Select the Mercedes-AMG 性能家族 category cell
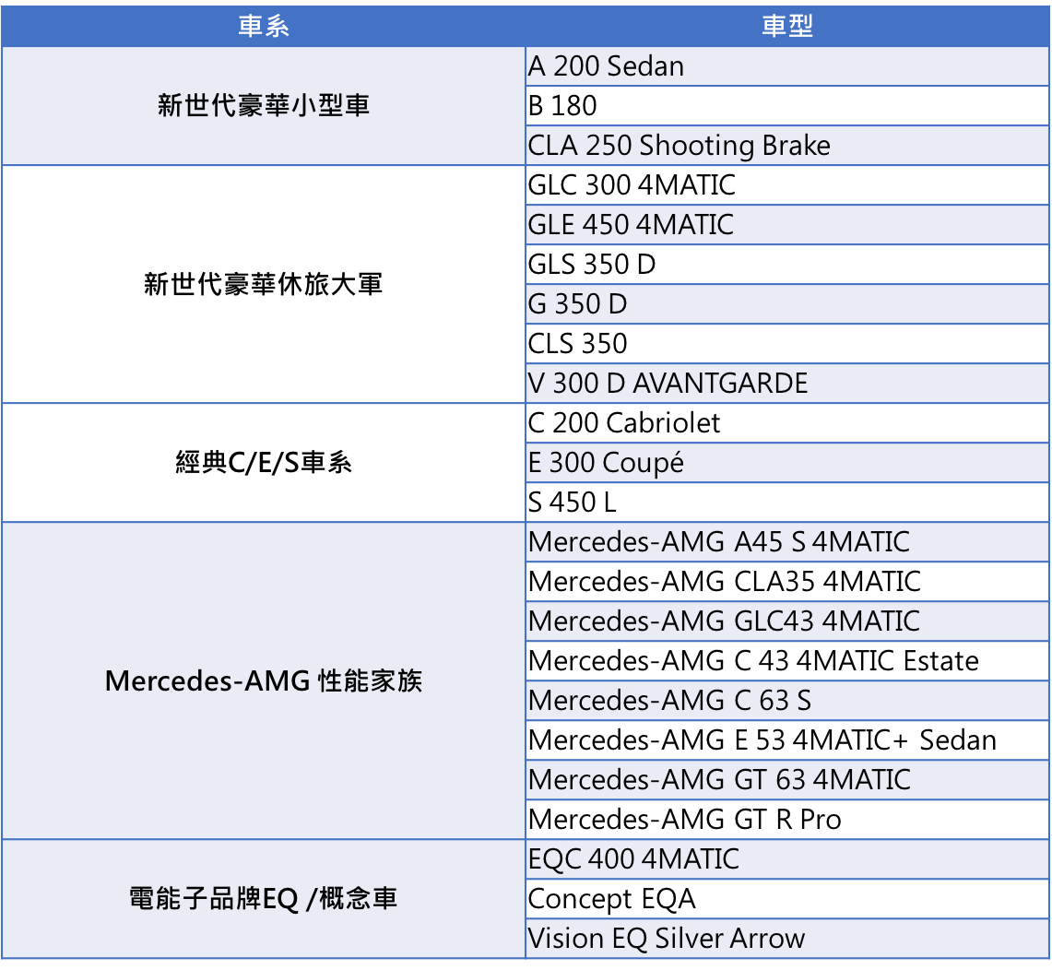This screenshot has width=1052, height=970. point(263,680)
